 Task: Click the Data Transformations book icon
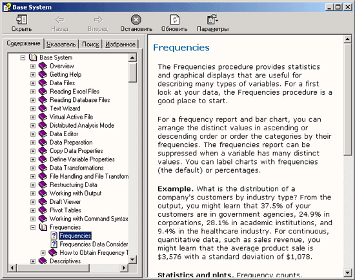click(x=43, y=168)
